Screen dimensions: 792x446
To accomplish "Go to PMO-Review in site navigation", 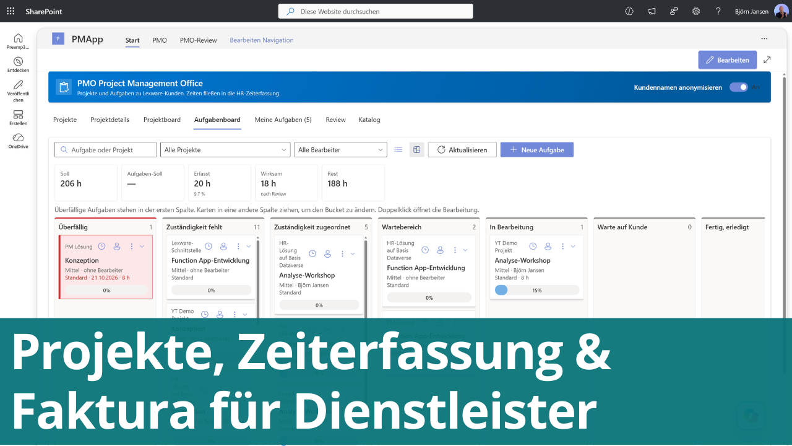I will tap(198, 40).
